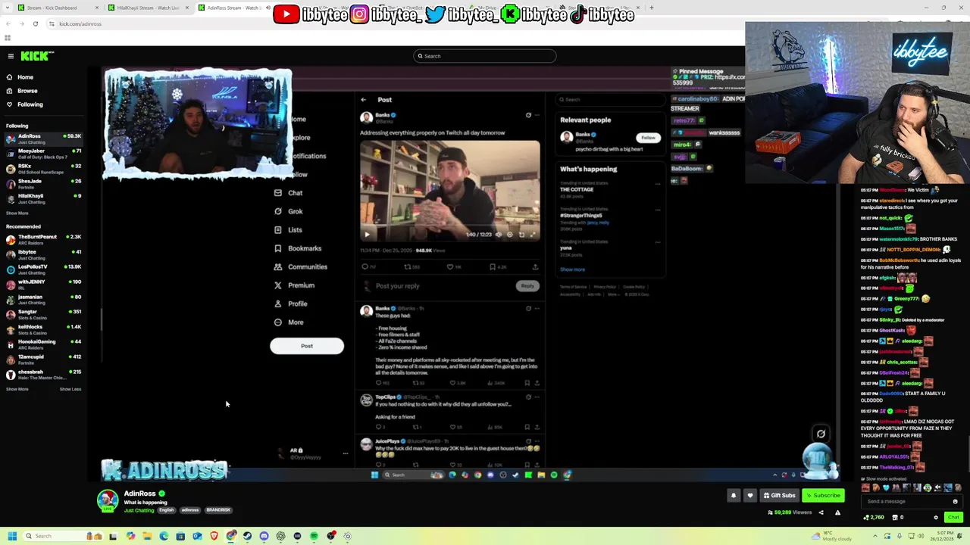The height and width of the screenshot is (545, 970).
Task: Click the weather widget in taskbar
Action: click(x=831, y=536)
